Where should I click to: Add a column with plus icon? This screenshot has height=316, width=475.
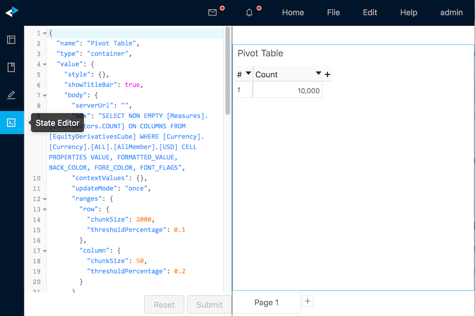(327, 74)
